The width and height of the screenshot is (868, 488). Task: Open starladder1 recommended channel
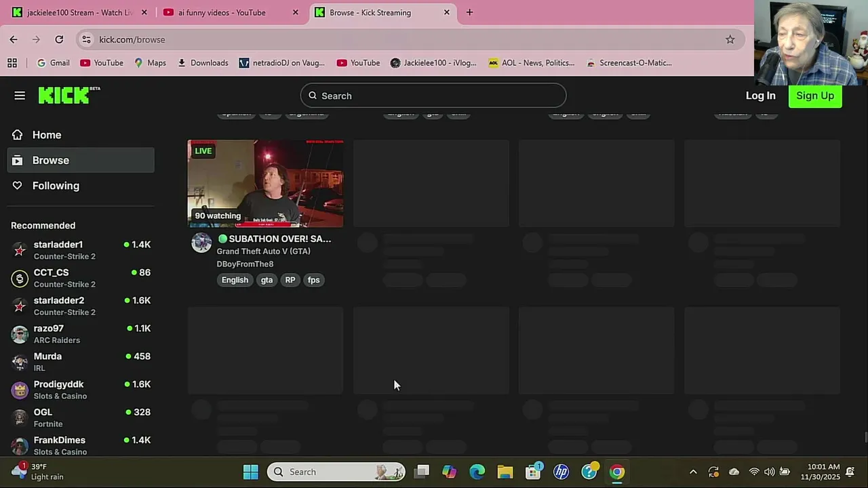pyautogui.click(x=81, y=250)
